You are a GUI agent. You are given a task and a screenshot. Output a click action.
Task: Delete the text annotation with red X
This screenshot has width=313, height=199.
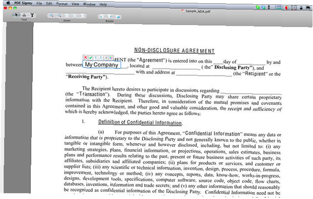(x=85, y=57)
